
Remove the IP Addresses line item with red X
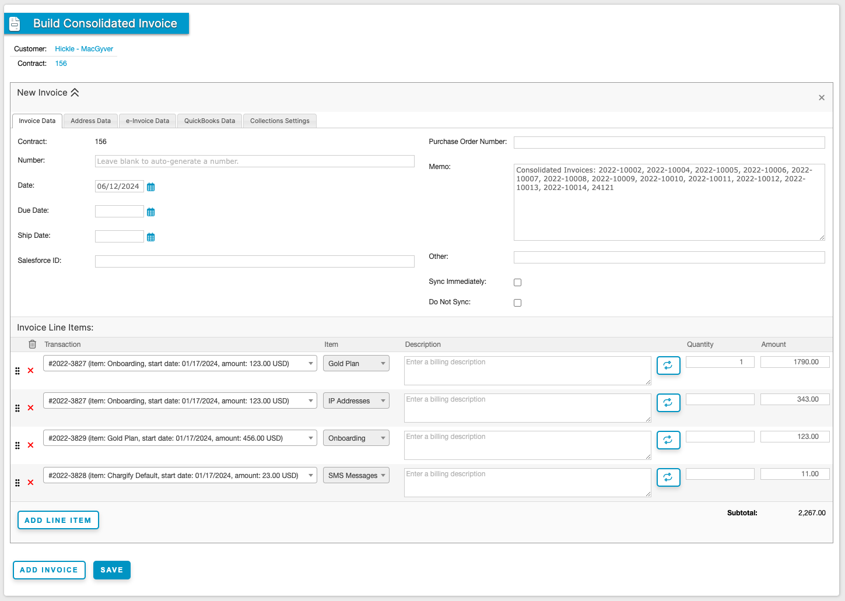point(30,408)
